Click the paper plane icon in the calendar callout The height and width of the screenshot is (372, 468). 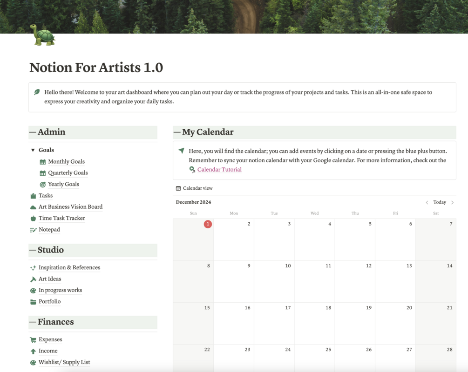tap(181, 150)
